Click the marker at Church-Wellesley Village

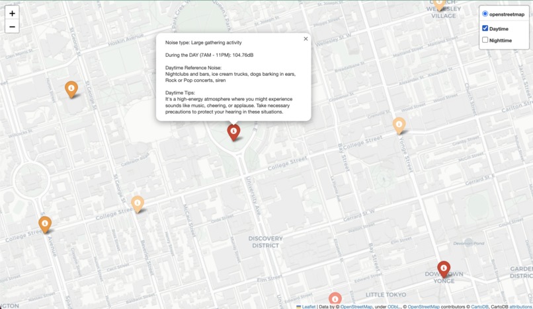coord(440,5)
